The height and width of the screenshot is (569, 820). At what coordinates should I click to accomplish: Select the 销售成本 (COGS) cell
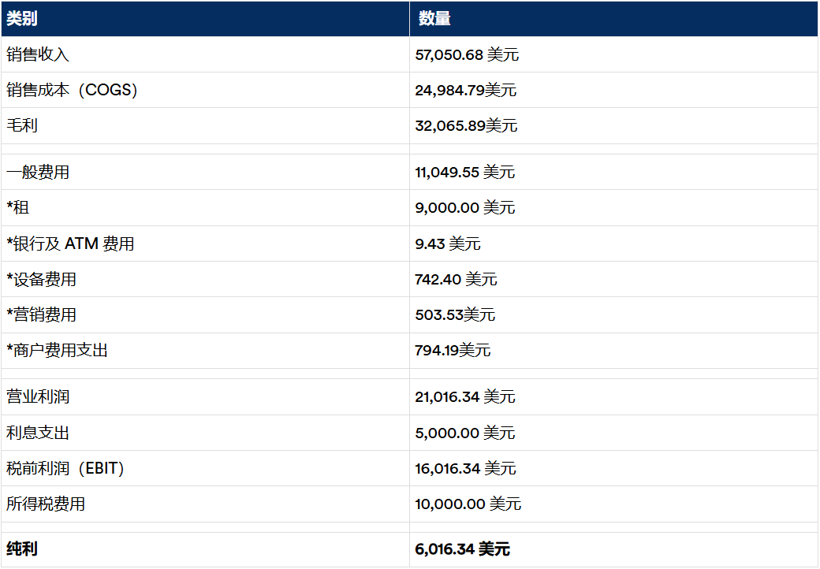(72, 91)
